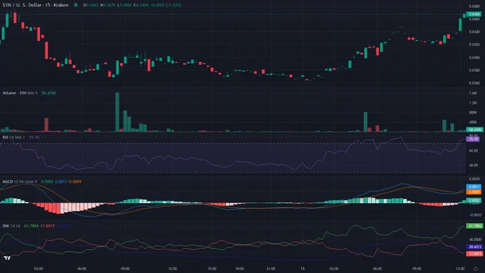Click the 1.2M volume axis label
Viewport: 485px width, 273px height.
tap(473, 103)
